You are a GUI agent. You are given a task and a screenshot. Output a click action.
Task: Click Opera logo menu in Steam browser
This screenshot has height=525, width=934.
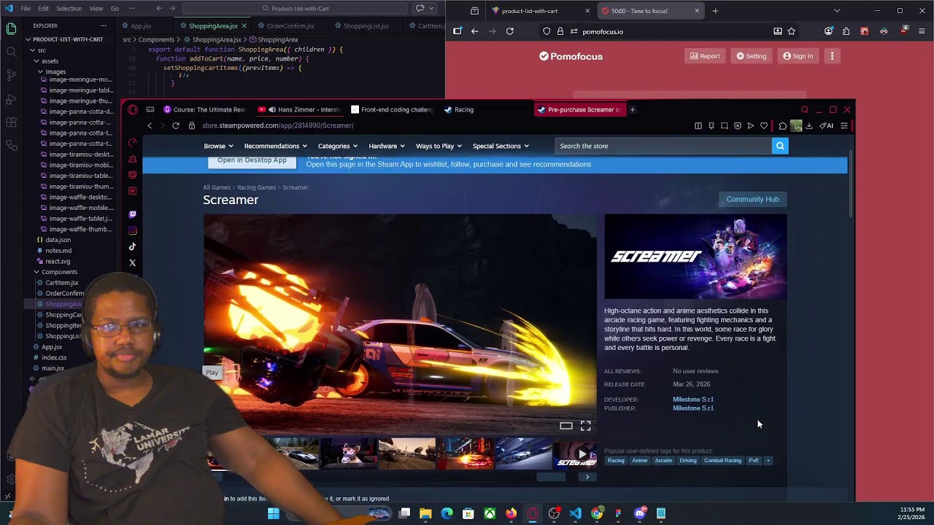132,109
